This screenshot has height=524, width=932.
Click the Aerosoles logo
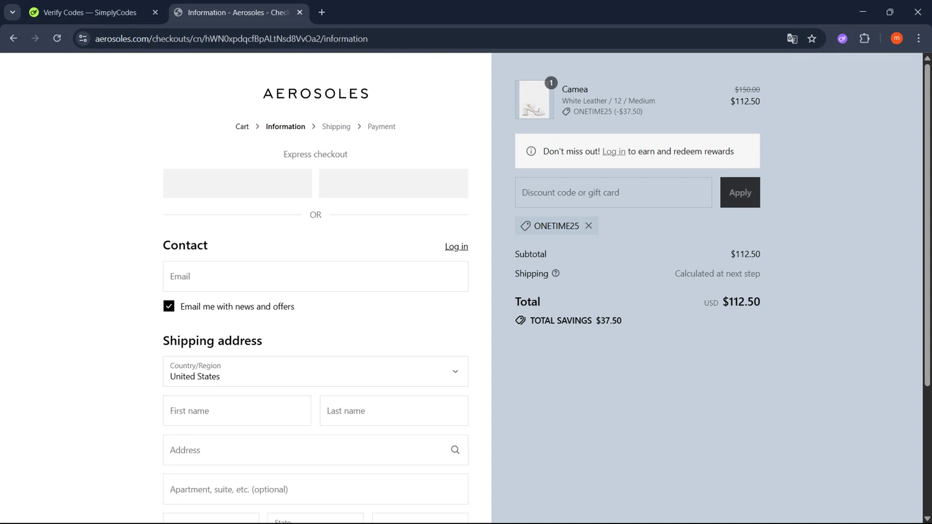(316, 94)
